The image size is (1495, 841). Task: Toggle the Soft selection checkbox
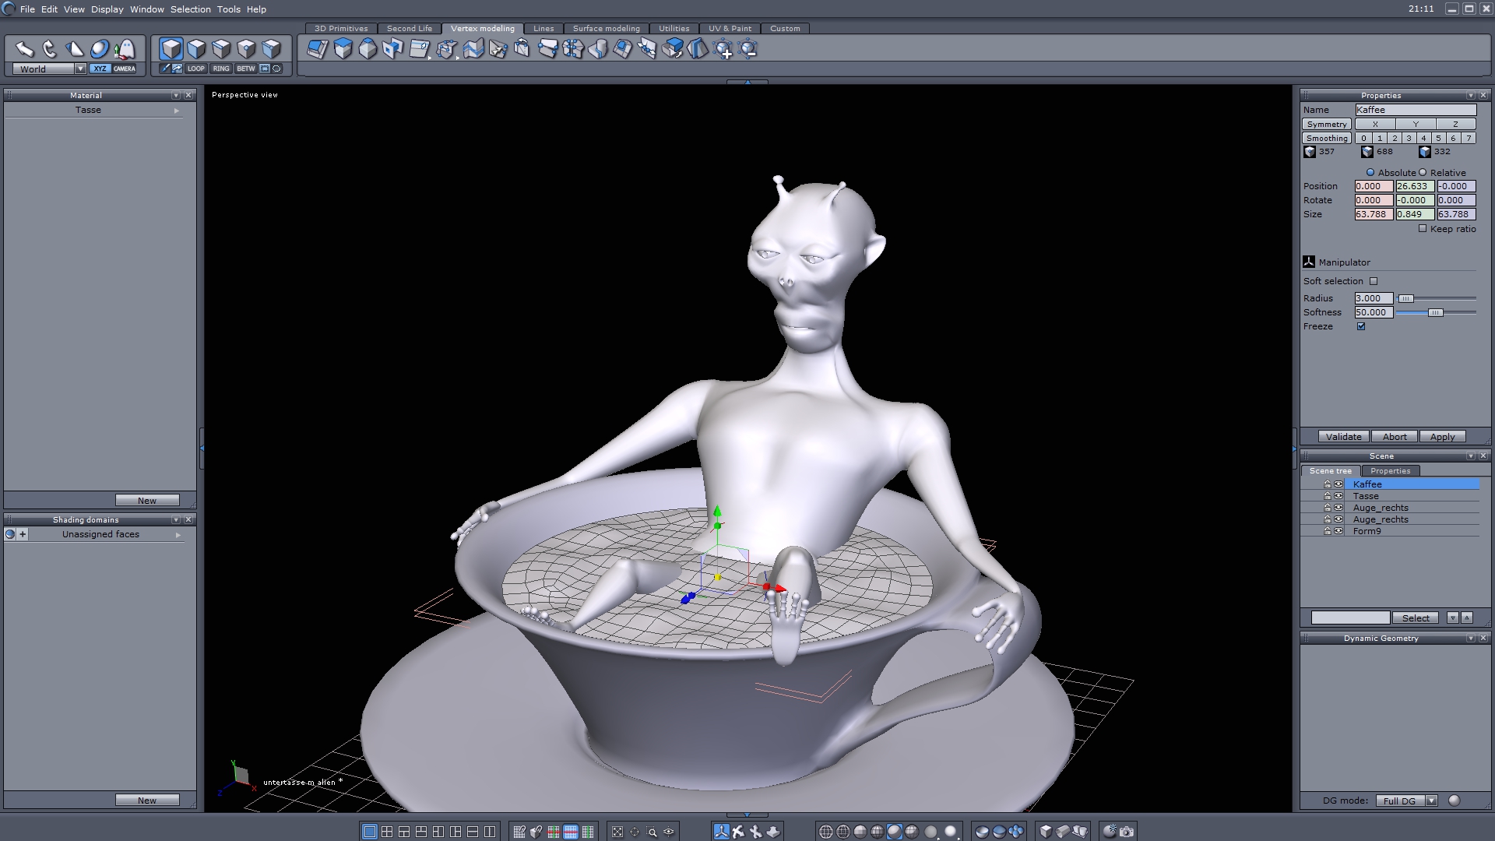1374,281
